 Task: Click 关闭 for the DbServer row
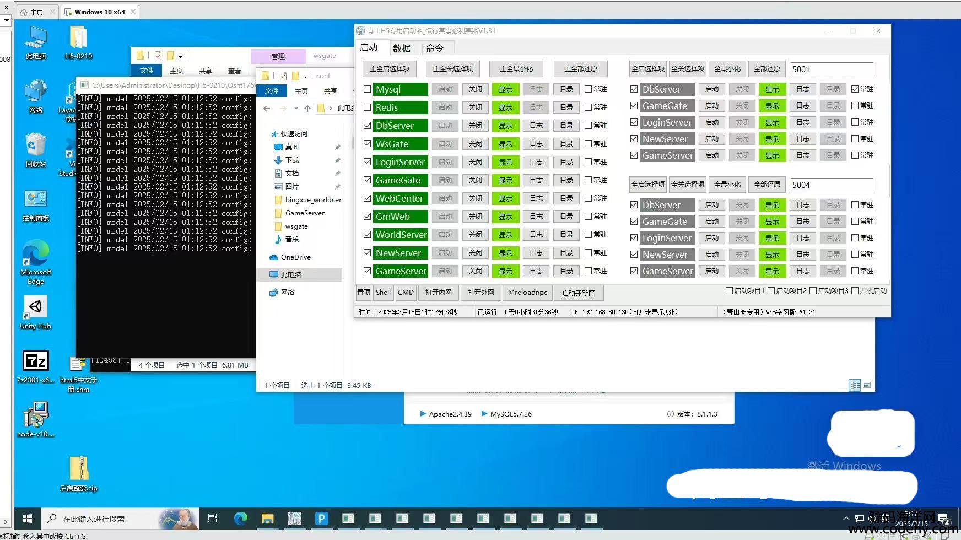pos(476,126)
